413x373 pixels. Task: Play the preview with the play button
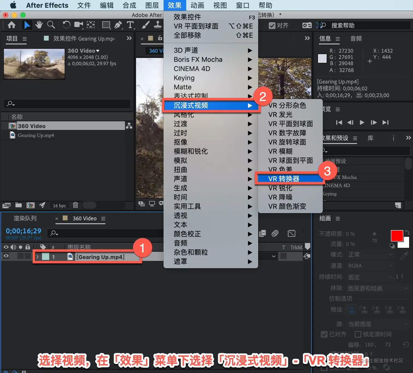click(x=362, y=123)
